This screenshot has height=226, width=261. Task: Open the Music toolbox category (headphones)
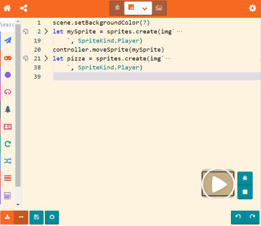pos(8,92)
